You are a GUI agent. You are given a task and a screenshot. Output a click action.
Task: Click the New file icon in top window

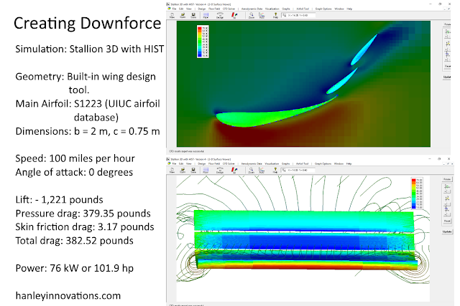172,15
